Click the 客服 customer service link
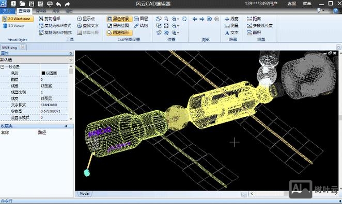 pos(292,4)
